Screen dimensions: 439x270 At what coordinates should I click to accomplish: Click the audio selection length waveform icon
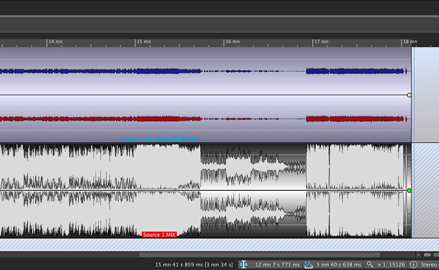tap(308, 265)
